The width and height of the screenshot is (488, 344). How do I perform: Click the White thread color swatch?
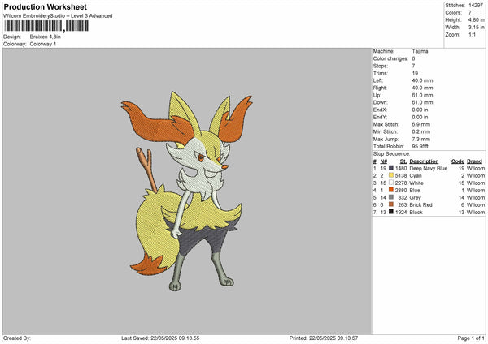coord(391,183)
